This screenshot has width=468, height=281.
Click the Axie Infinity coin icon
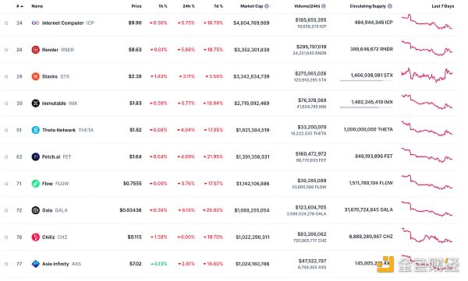[x=36, y=264]
